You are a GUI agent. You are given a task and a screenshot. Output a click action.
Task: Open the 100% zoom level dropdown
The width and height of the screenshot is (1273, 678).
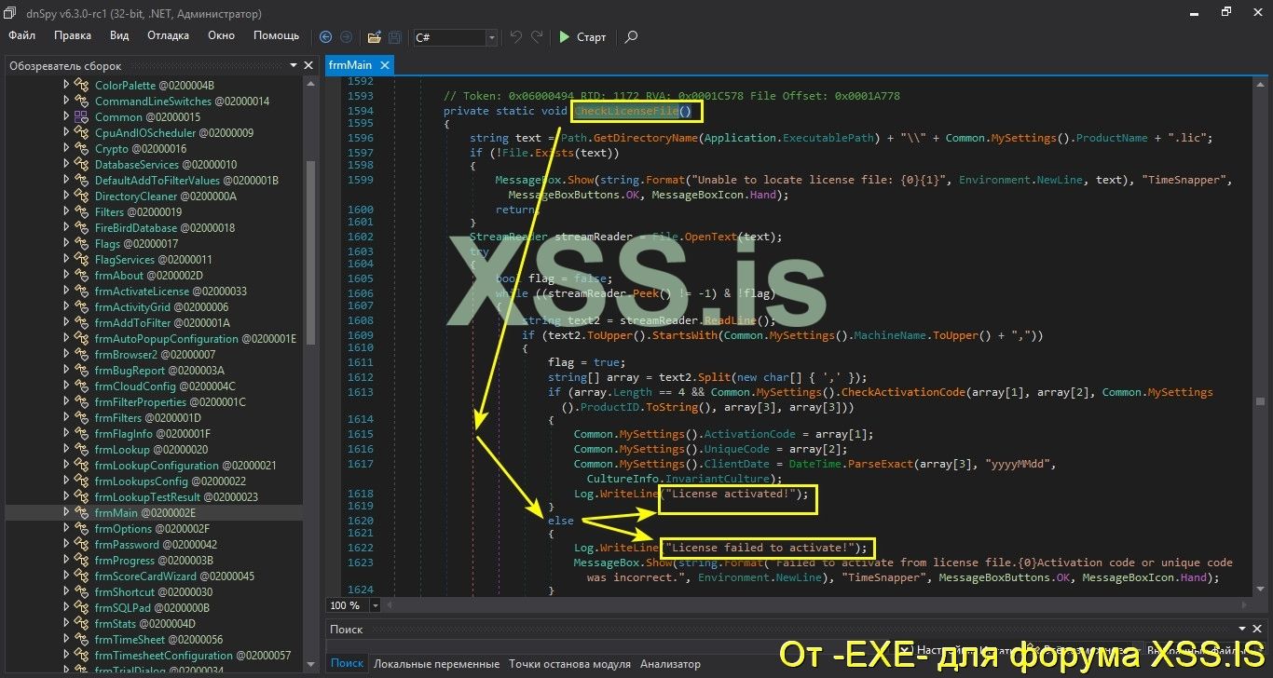374,605
